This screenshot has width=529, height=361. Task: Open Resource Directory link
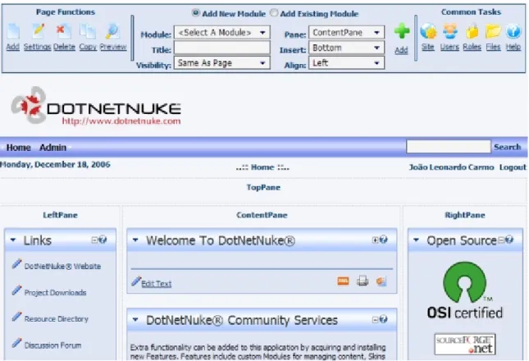click(57, 319)
